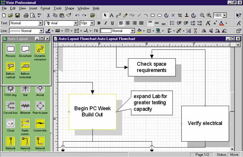Select the Ellipse drawing tool
243x157 pixels.
click(x=160, y=15)
